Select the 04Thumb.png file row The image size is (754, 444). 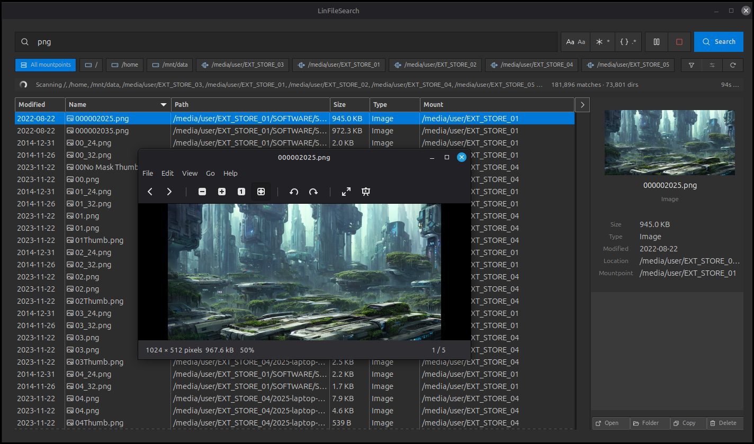coord(294,423)
